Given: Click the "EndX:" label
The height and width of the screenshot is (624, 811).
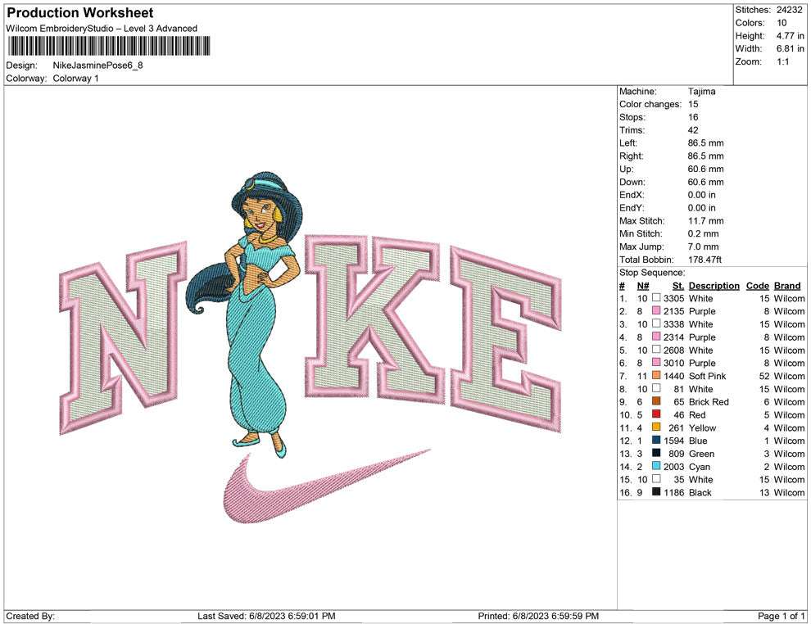Looking at the screenshot, I should click(x=632, y=195).
